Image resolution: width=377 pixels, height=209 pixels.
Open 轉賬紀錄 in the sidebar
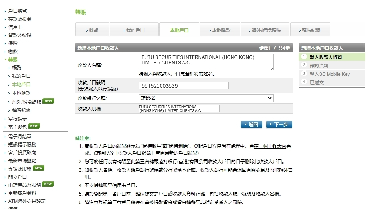point(21,110)
